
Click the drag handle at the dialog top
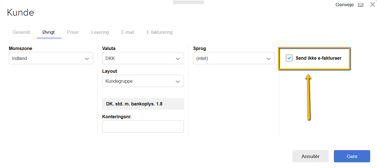[x=188, y=2]
